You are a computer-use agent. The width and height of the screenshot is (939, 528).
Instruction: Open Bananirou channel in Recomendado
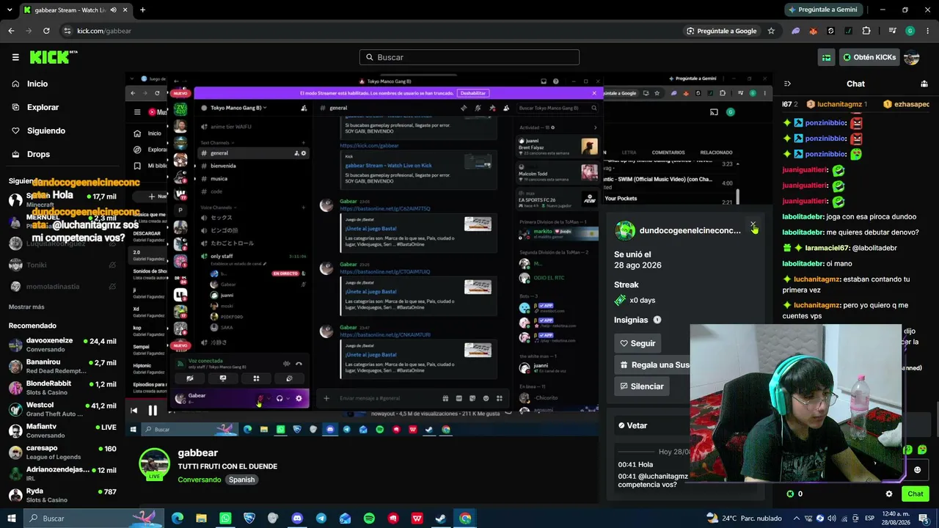click(x=62, y=366)
